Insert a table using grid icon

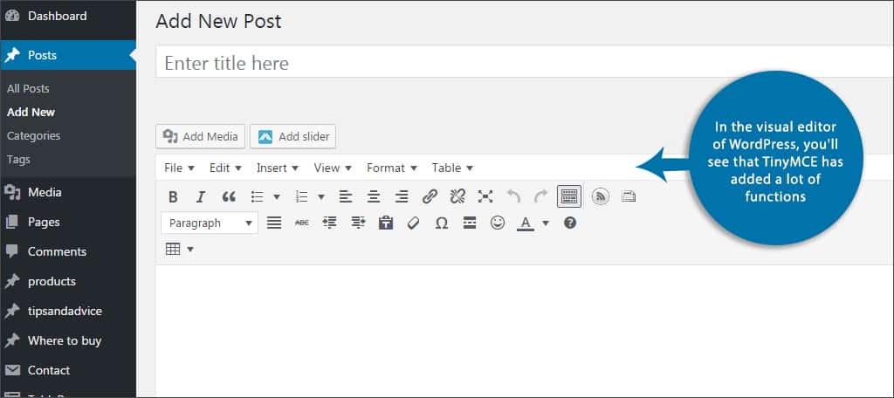click(173, 249)
